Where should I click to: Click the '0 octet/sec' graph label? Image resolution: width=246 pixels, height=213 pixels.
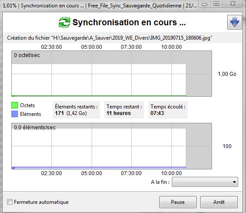tap(27, 55)
